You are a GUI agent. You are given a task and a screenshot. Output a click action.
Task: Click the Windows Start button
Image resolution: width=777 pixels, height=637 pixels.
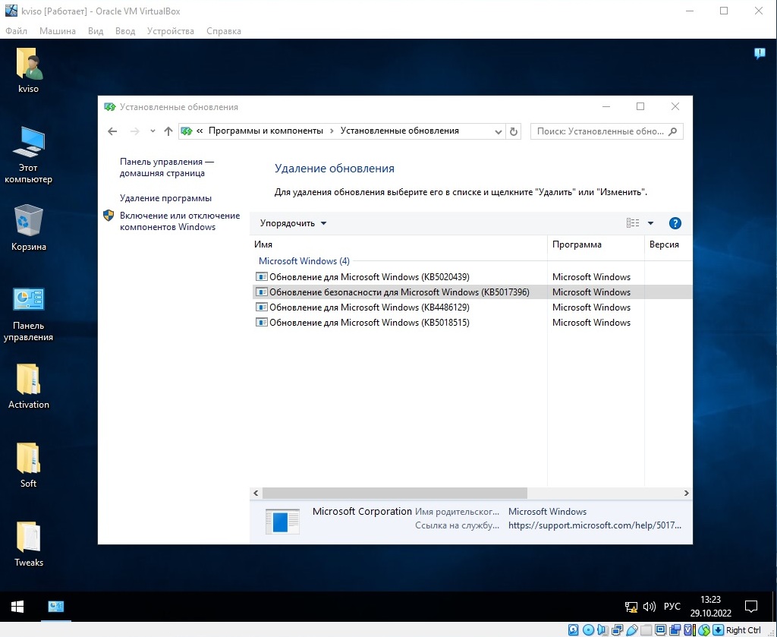coord(17,607)
